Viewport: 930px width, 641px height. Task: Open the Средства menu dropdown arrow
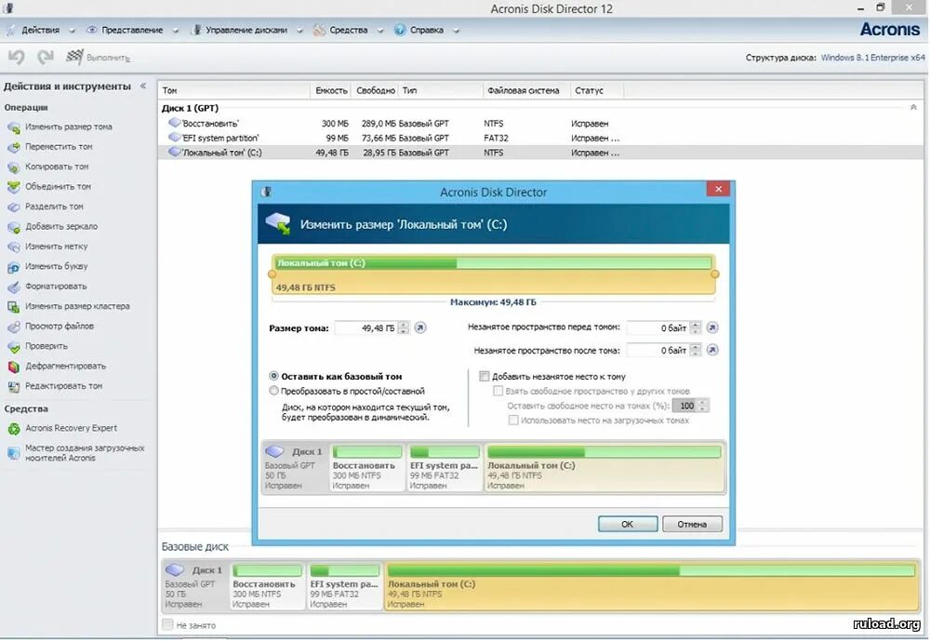pyautogui.click(x=380, y=31)
